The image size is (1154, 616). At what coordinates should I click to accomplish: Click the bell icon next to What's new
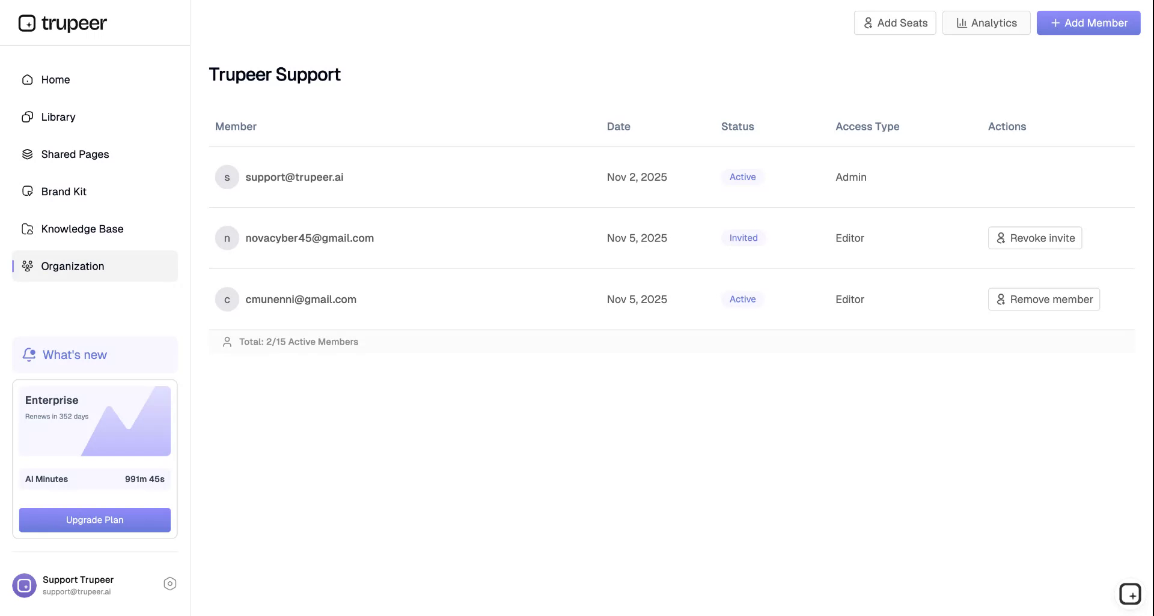point(29,354)
